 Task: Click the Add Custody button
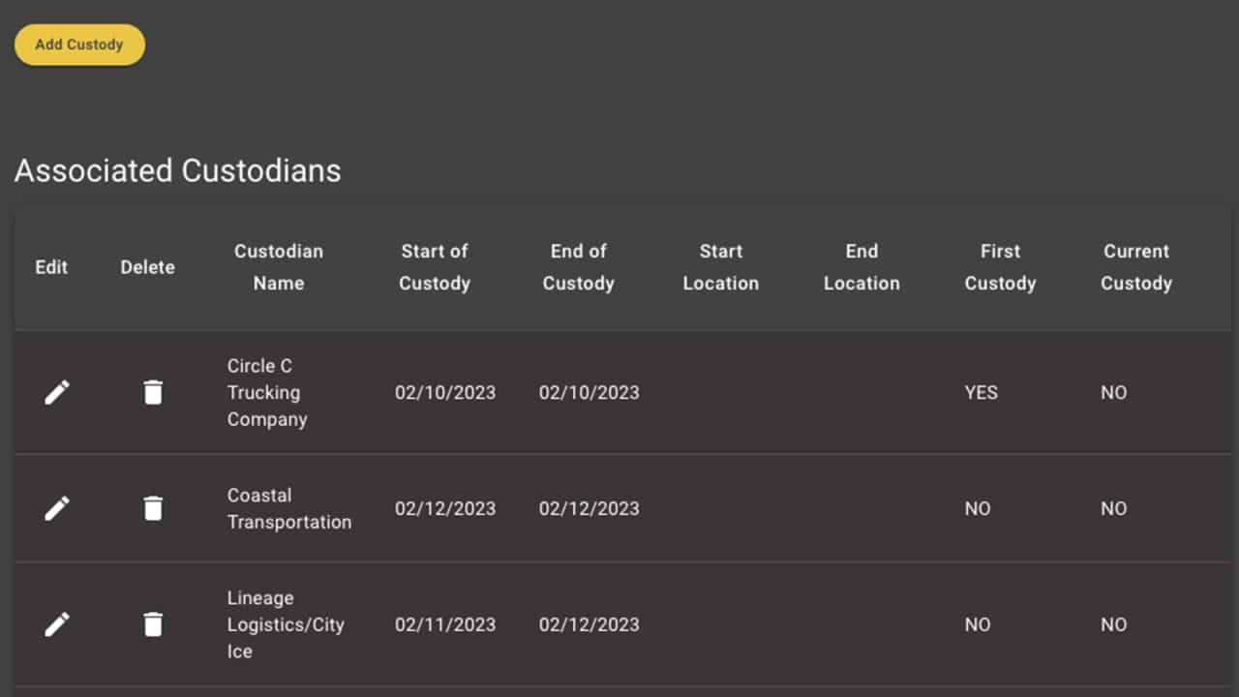[x=79, y=45]
